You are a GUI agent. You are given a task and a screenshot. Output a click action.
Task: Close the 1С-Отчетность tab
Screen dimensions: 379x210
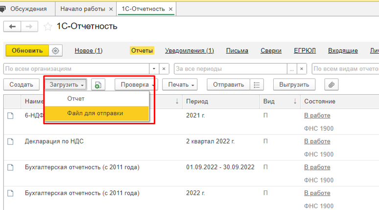pos(170,9)
